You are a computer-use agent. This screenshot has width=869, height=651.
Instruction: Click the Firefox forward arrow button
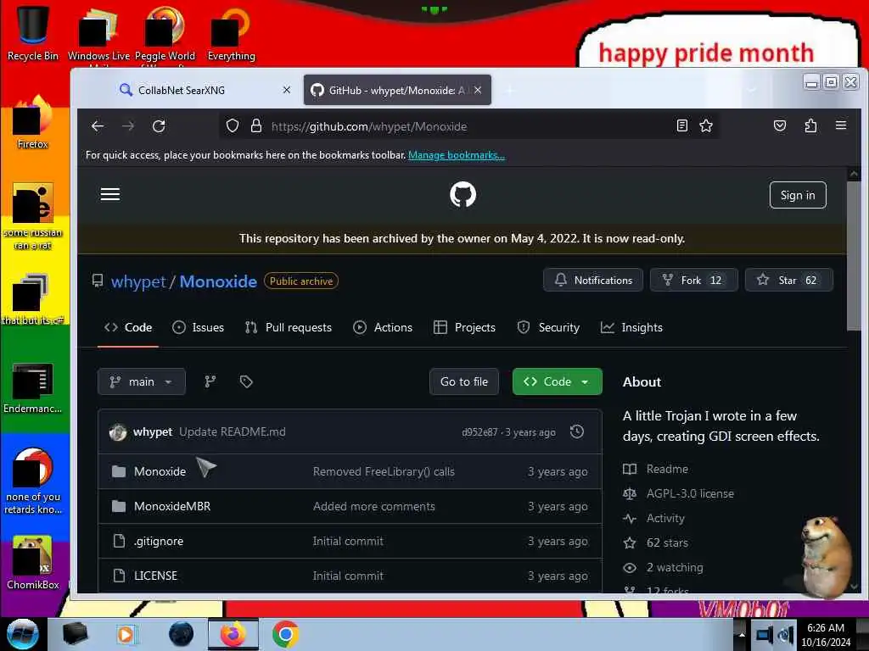tap(128, 126)
